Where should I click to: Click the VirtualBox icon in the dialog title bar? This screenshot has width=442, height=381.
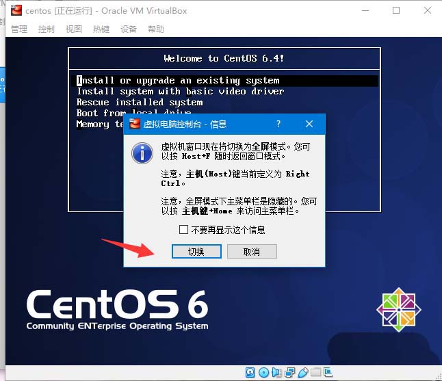135,124
